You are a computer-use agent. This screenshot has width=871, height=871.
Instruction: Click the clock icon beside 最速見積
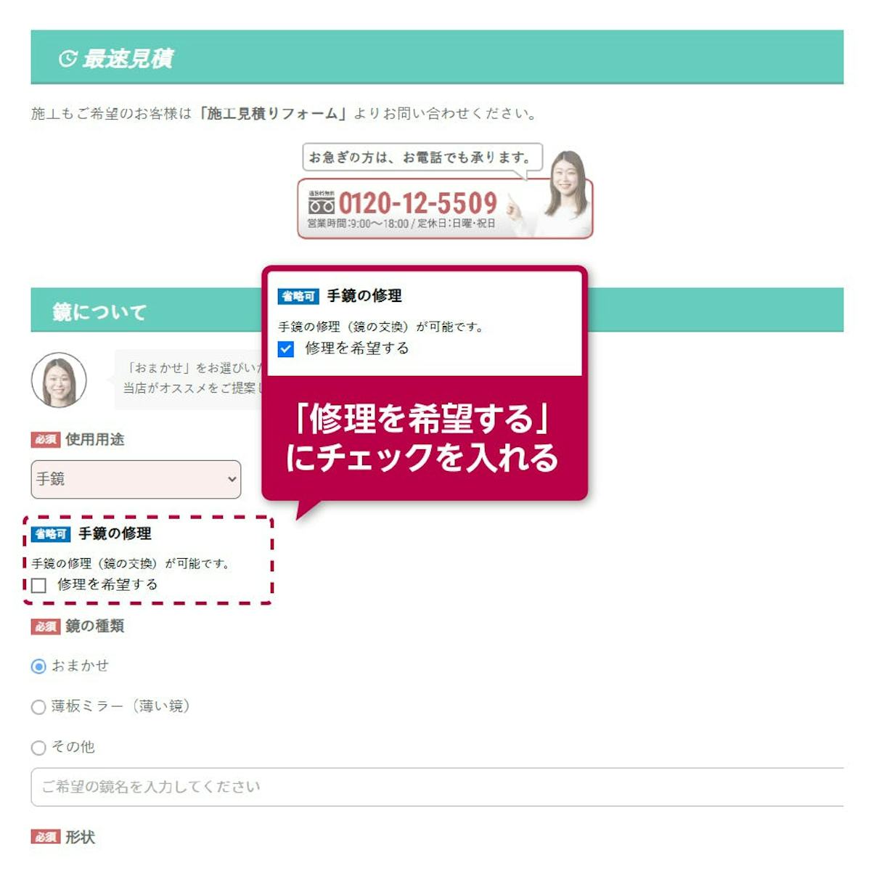pos(68,58)
